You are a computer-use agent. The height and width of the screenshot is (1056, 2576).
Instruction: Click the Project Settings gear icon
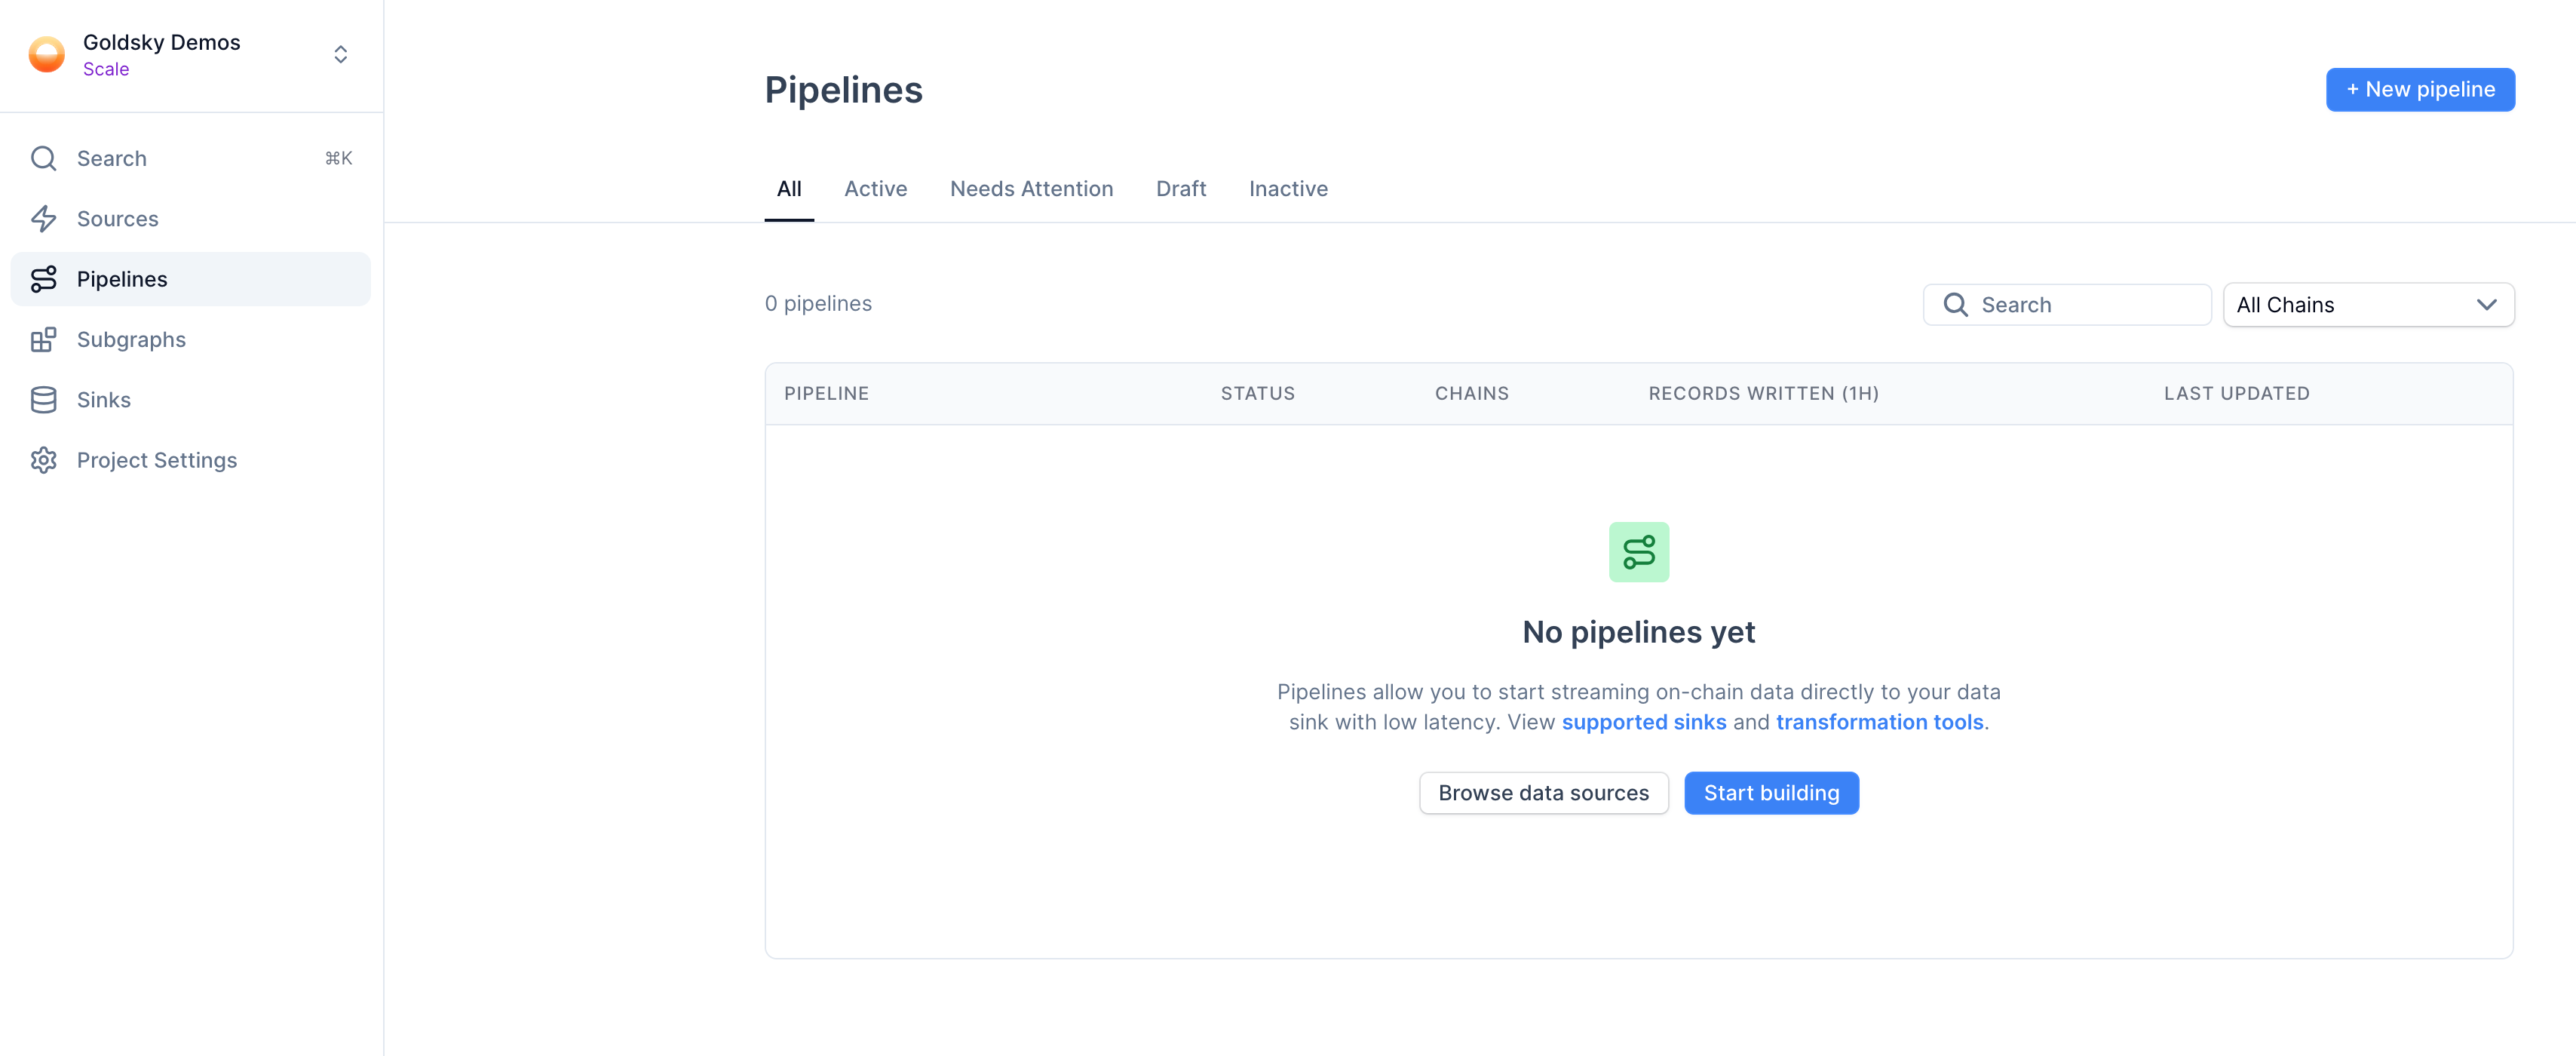[44, 460]
